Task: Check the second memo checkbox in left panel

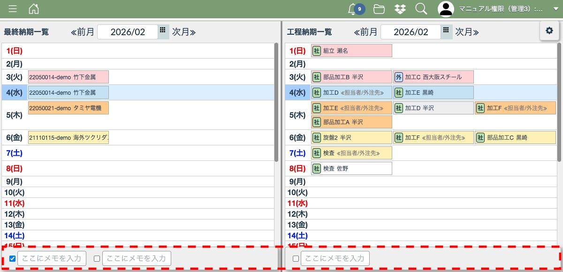Action: click(x=97, y=258)
